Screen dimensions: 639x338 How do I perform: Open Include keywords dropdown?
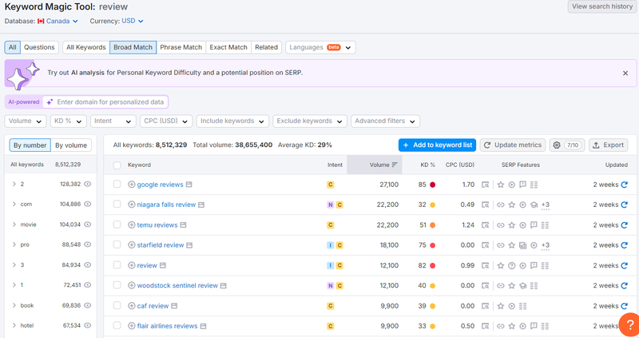(x=232, y=121)
